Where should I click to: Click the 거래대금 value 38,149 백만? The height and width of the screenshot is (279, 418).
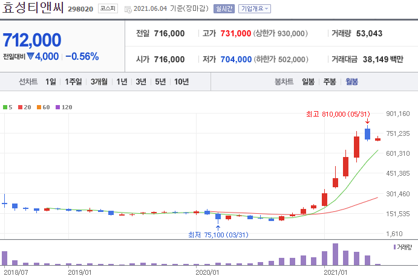tap(383, 59)
